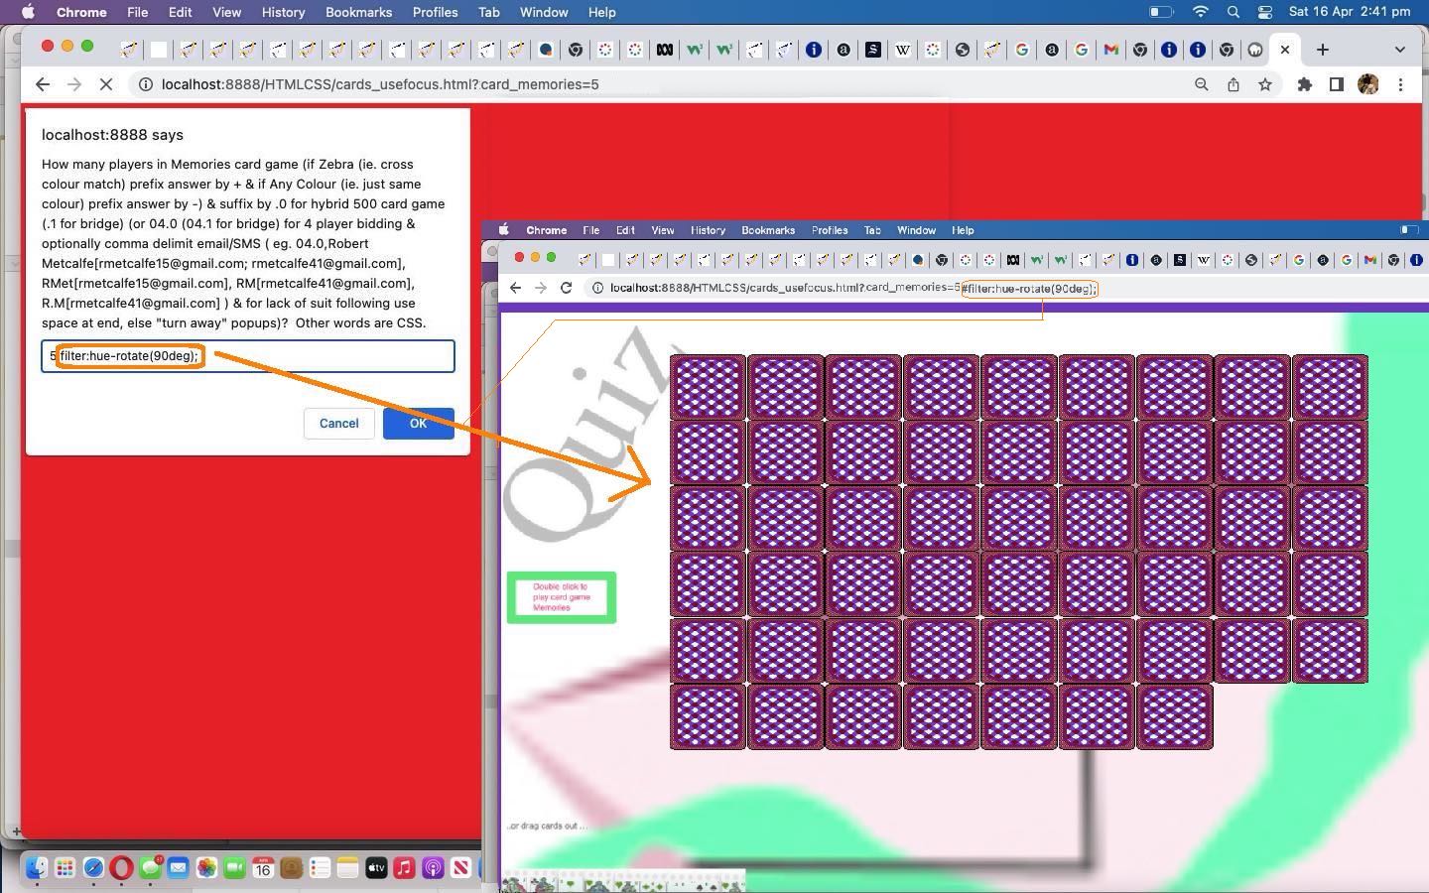Show battery status menu
1429x893 pixels.
tap(1161, 12)
